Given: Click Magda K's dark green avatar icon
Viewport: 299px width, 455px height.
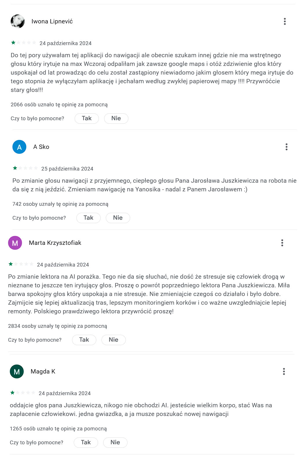Looking at the screenshot, I should (17, 371).
